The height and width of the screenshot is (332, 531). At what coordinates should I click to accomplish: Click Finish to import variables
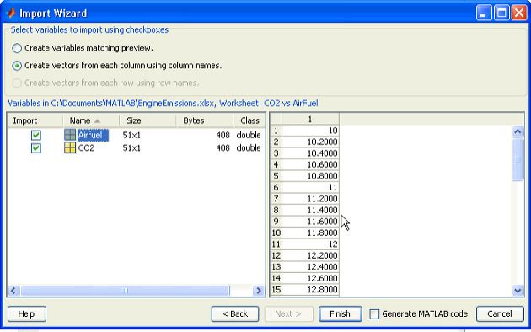340,314
